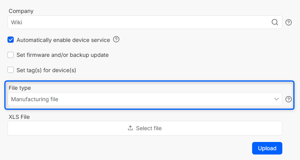Image resolution: width=300 pixels, height=160 pixels.
Task: Open help icon next to Company field
Action: [289, 22]
